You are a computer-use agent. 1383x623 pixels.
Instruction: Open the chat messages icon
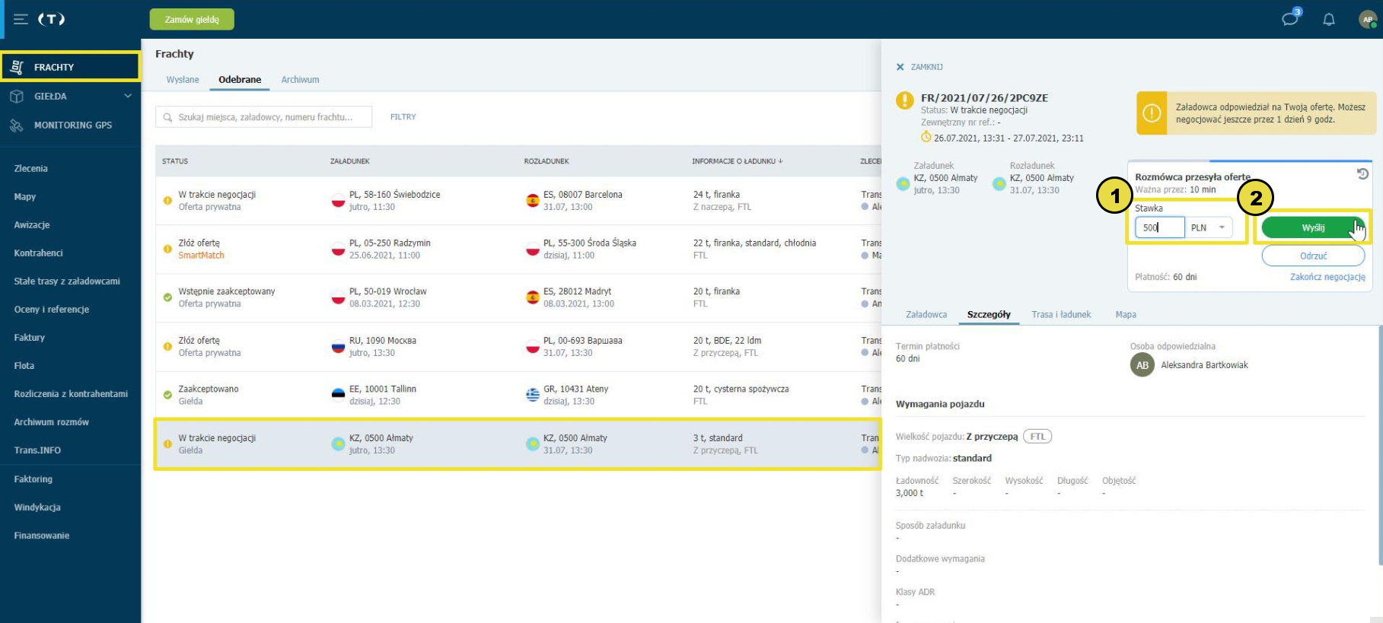(x=1290, y=19)
